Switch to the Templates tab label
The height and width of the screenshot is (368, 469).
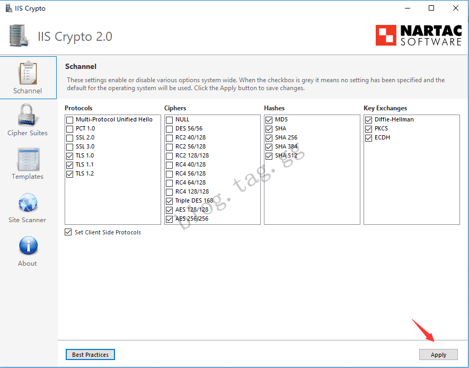coord(28,177)
